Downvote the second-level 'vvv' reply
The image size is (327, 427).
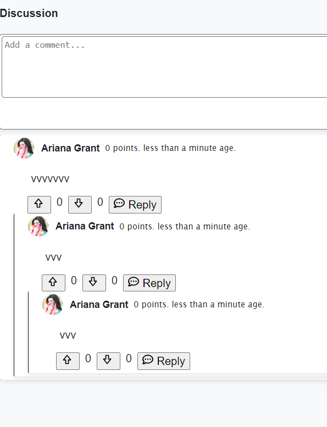tap(94, 283)
